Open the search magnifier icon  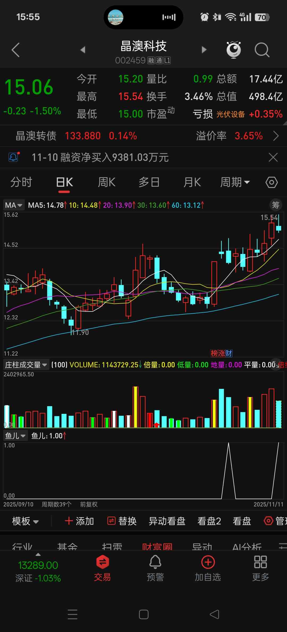click(x=262, y=50)
